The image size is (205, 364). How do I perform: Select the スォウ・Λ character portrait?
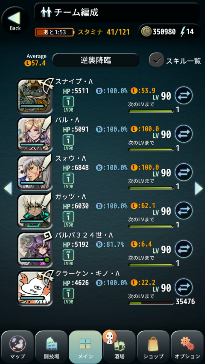[34, 173]
